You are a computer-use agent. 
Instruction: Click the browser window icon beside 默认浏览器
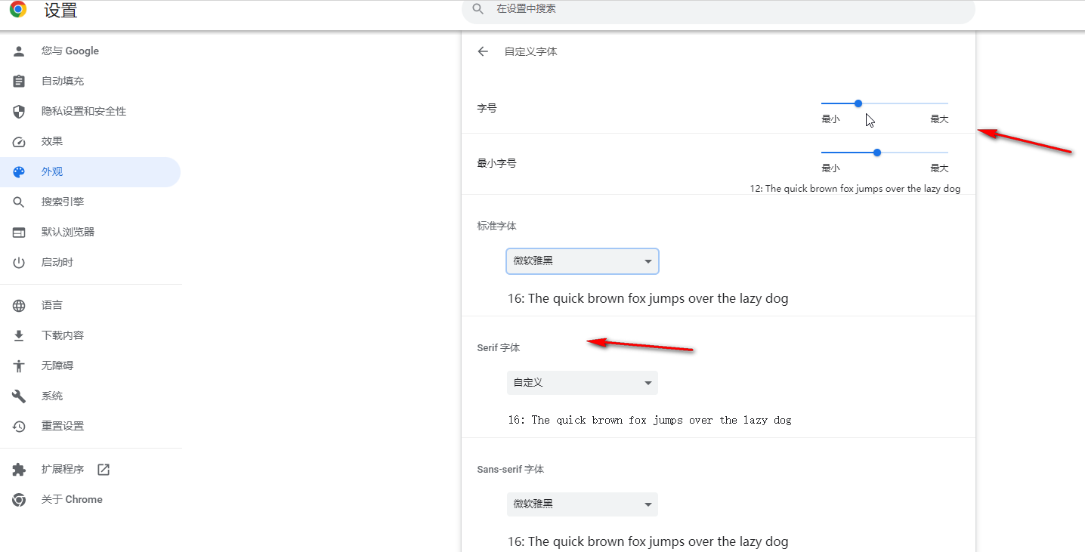coord(19,233)
